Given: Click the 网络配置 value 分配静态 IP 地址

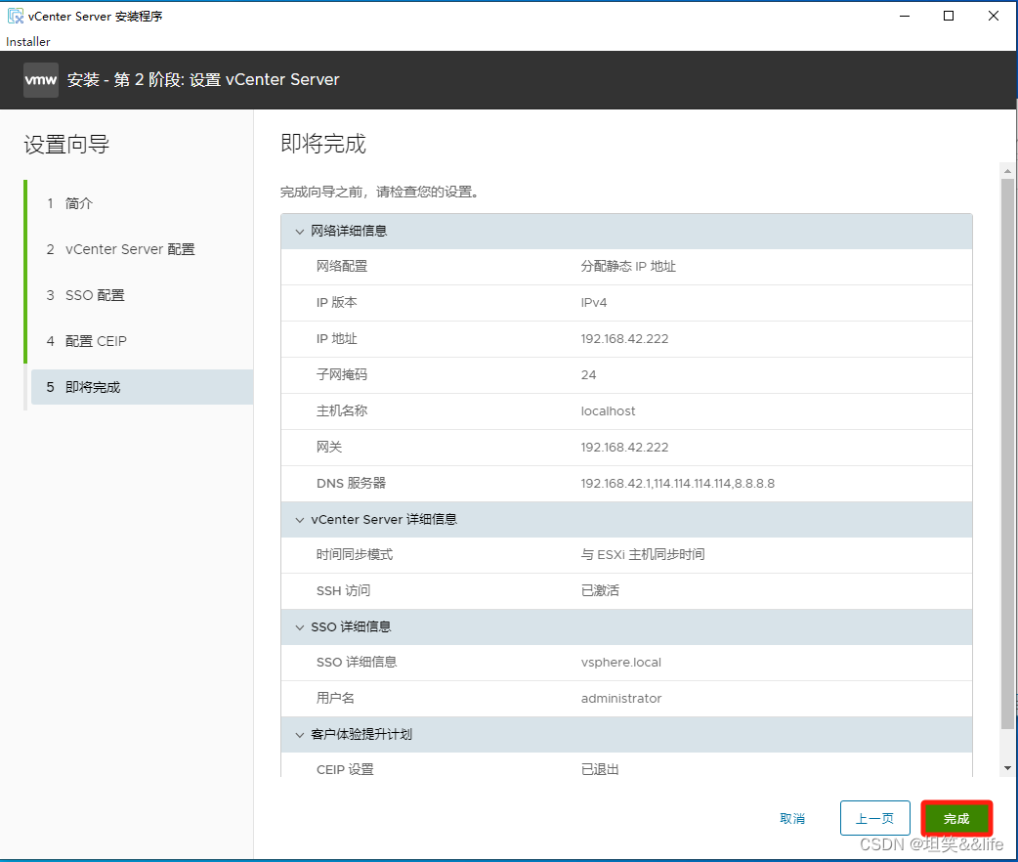Looking at the screenshot, I should pos(628,267).
